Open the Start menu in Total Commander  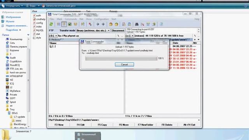(x=114, y=19)
